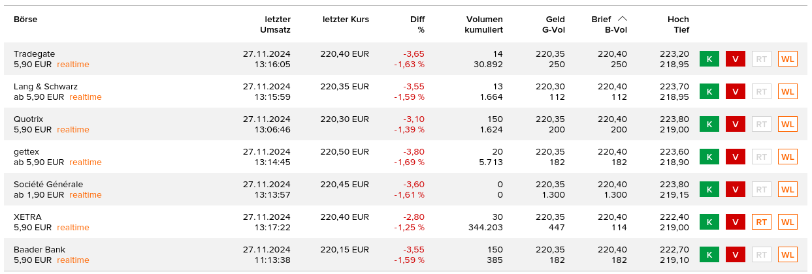
Task: Sort by Börse column header
Action: 25,20
